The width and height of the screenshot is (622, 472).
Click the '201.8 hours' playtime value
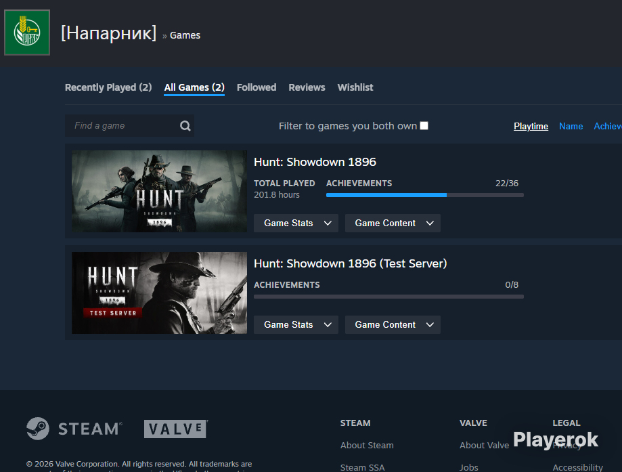point(277,195)
